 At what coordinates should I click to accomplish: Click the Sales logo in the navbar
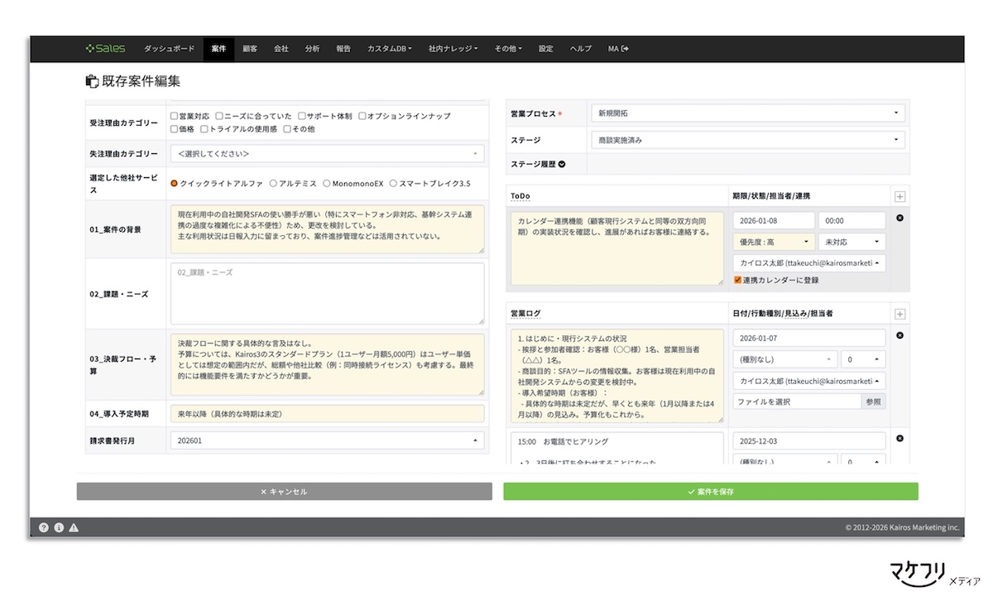[106, 49]
